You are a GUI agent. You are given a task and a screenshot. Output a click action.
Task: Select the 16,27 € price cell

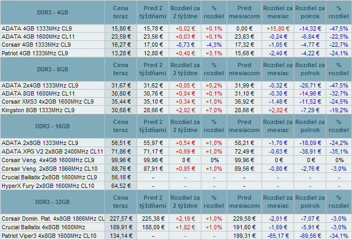click(121, 45)
